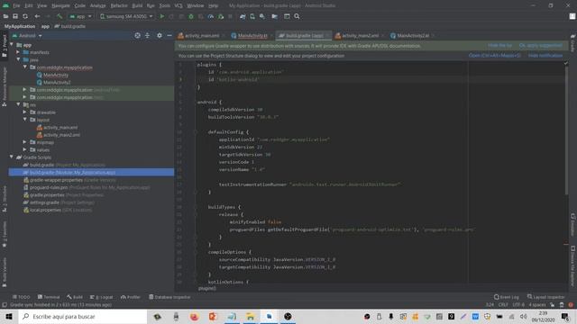Open the Favorites side tab
577x324 pixels.
coord(5,233)
